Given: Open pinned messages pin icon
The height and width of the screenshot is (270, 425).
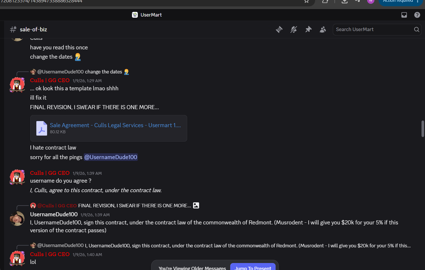Looking at the screenshot, I should click(308, 29).
